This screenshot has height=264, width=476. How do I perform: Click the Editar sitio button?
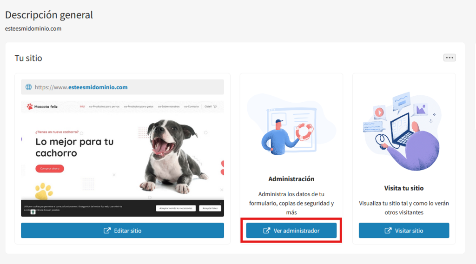(122, 231)
